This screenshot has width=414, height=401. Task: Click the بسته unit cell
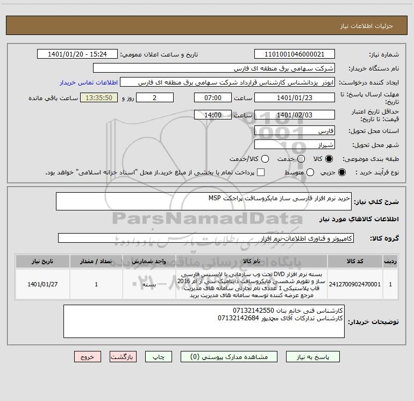[149, 284]
